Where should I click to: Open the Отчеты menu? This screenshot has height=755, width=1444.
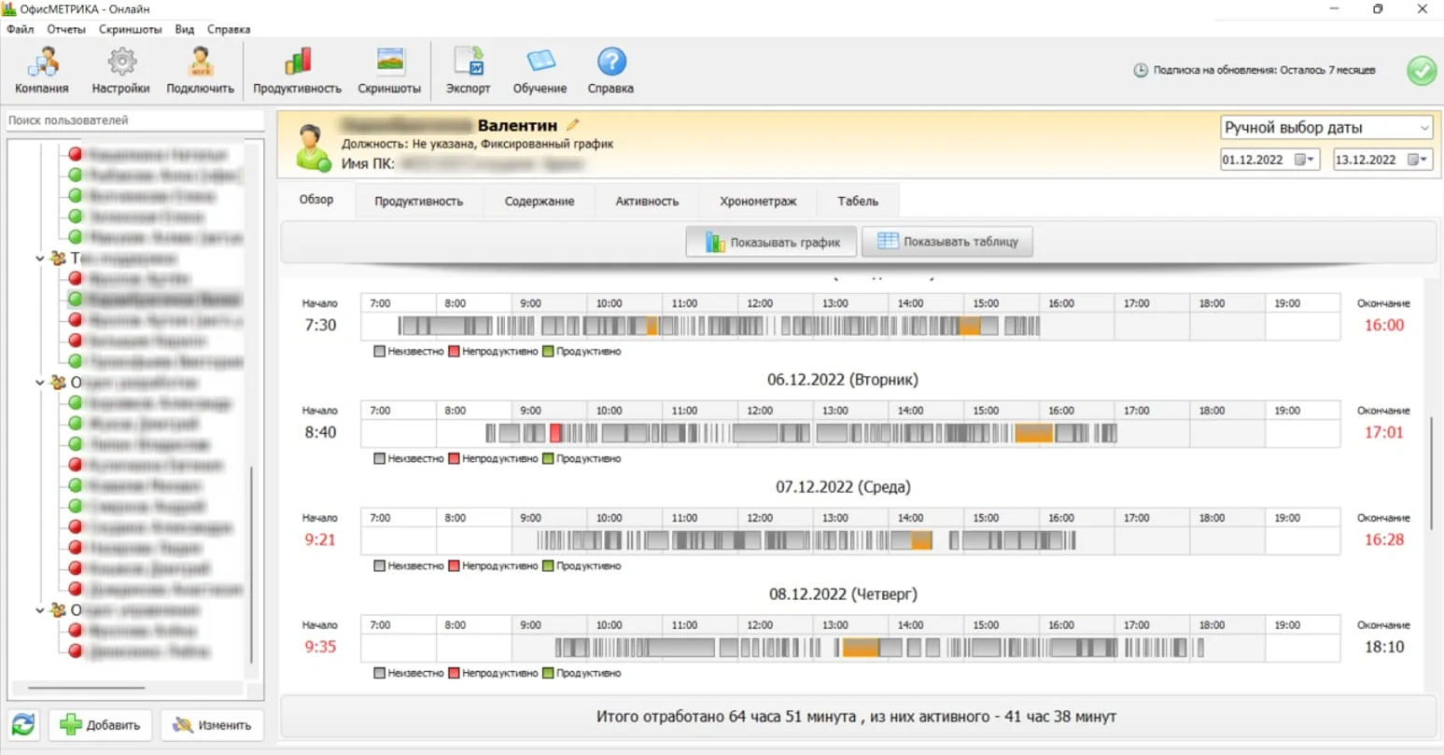(x=66, y=29)
